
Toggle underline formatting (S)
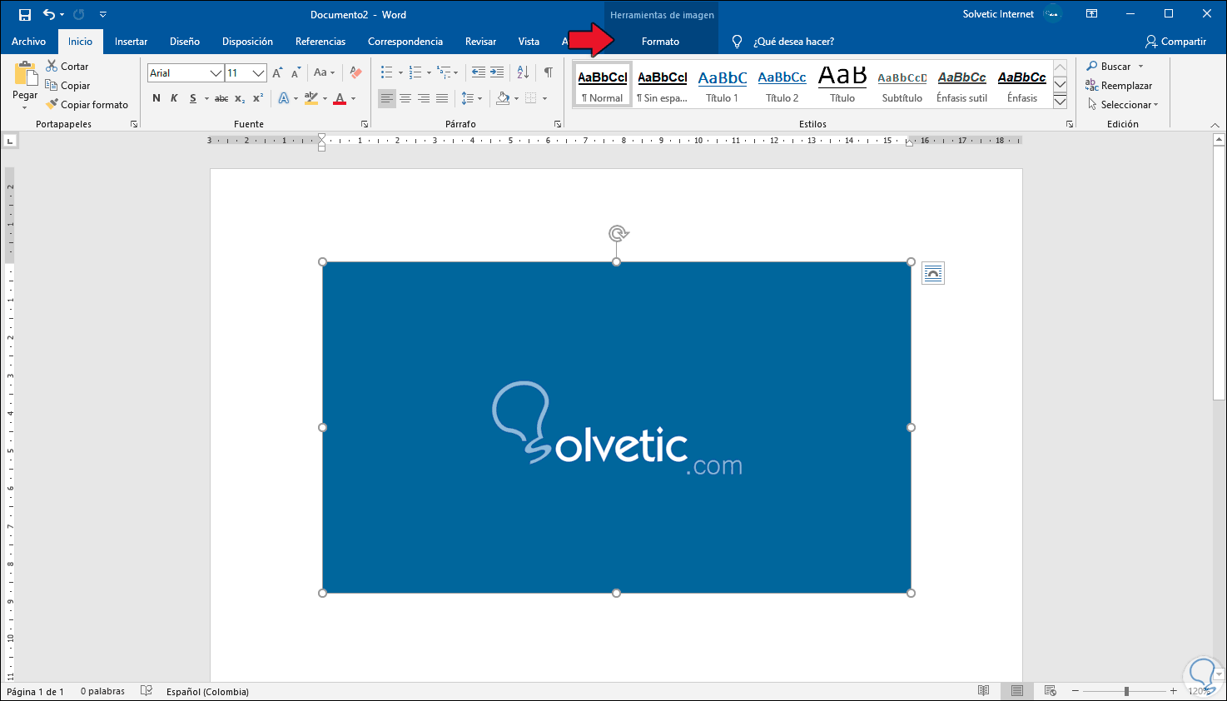193,98
